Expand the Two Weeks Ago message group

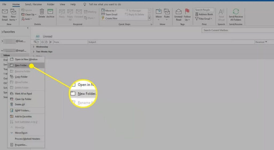34,52
